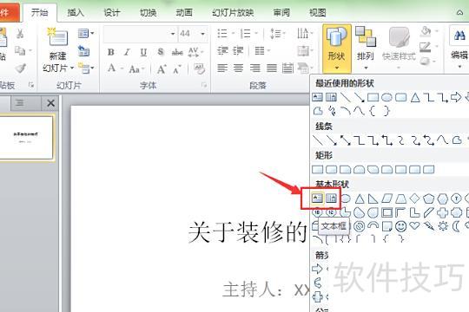This screenshot has width=469, height=312.
Task: Choose the diamond shape
Action: tap(414, 198)
